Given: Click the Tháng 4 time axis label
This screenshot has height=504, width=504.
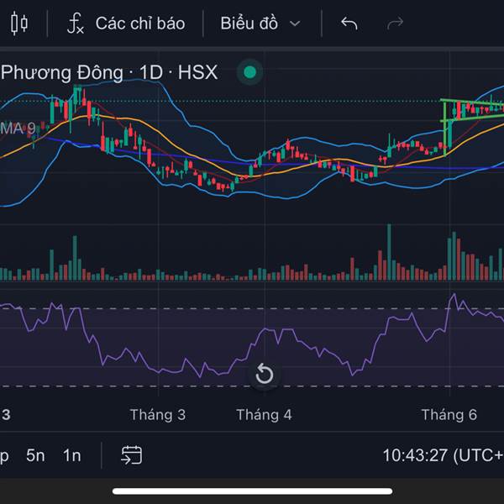Looking at the screenshot, I should [x=265, y=415].
